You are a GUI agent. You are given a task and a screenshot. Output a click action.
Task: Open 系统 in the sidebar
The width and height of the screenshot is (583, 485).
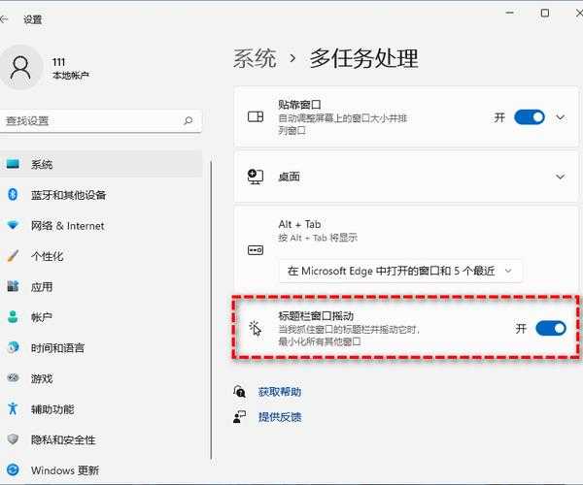(x=101, y=164)
